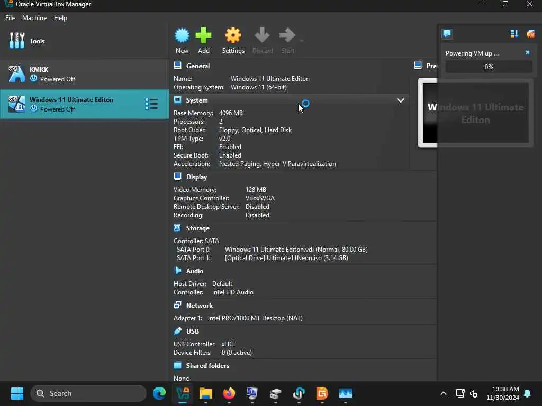Click the Display section header label
The image size is (542, 406).
[x=196, y=177]
